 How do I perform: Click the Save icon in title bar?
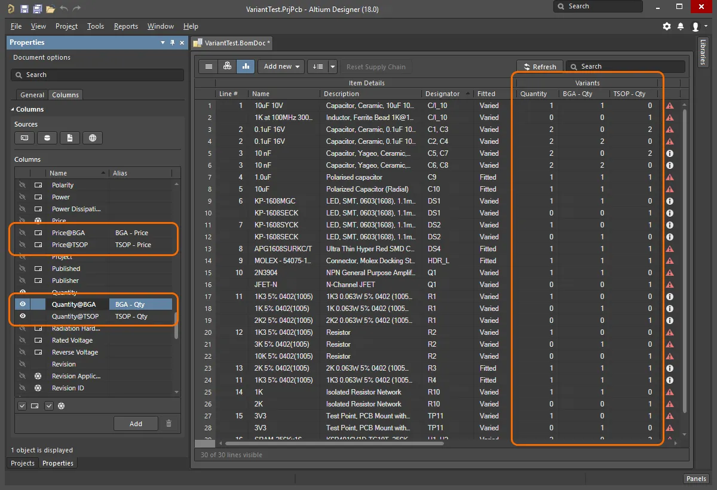coord(24,9)
